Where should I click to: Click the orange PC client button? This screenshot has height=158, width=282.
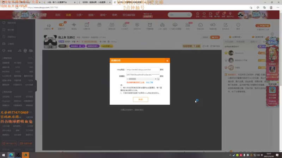(263, 26)
